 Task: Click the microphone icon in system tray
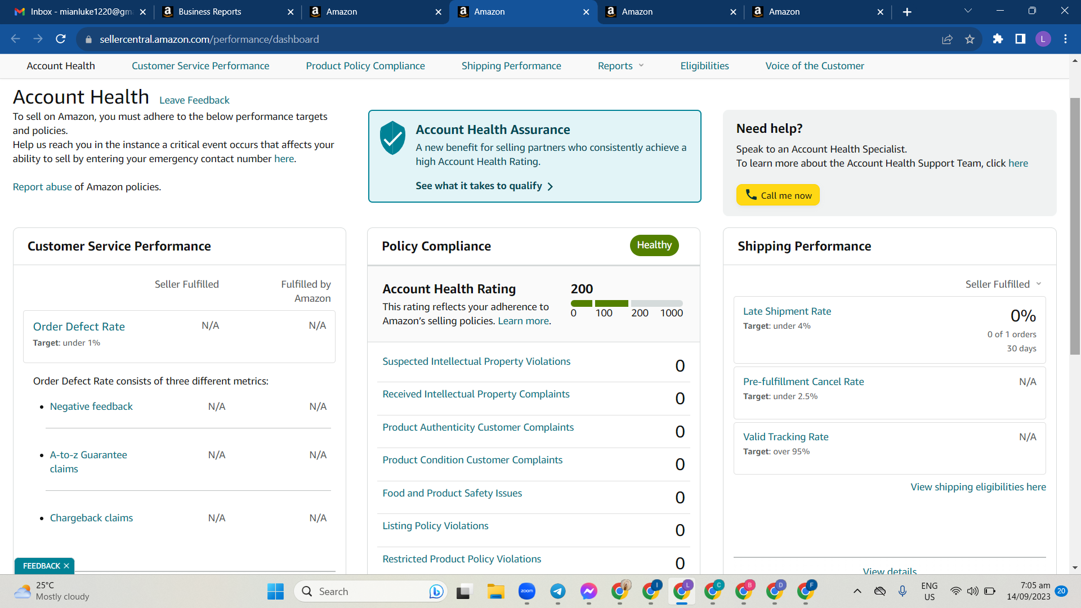[903, 591]
